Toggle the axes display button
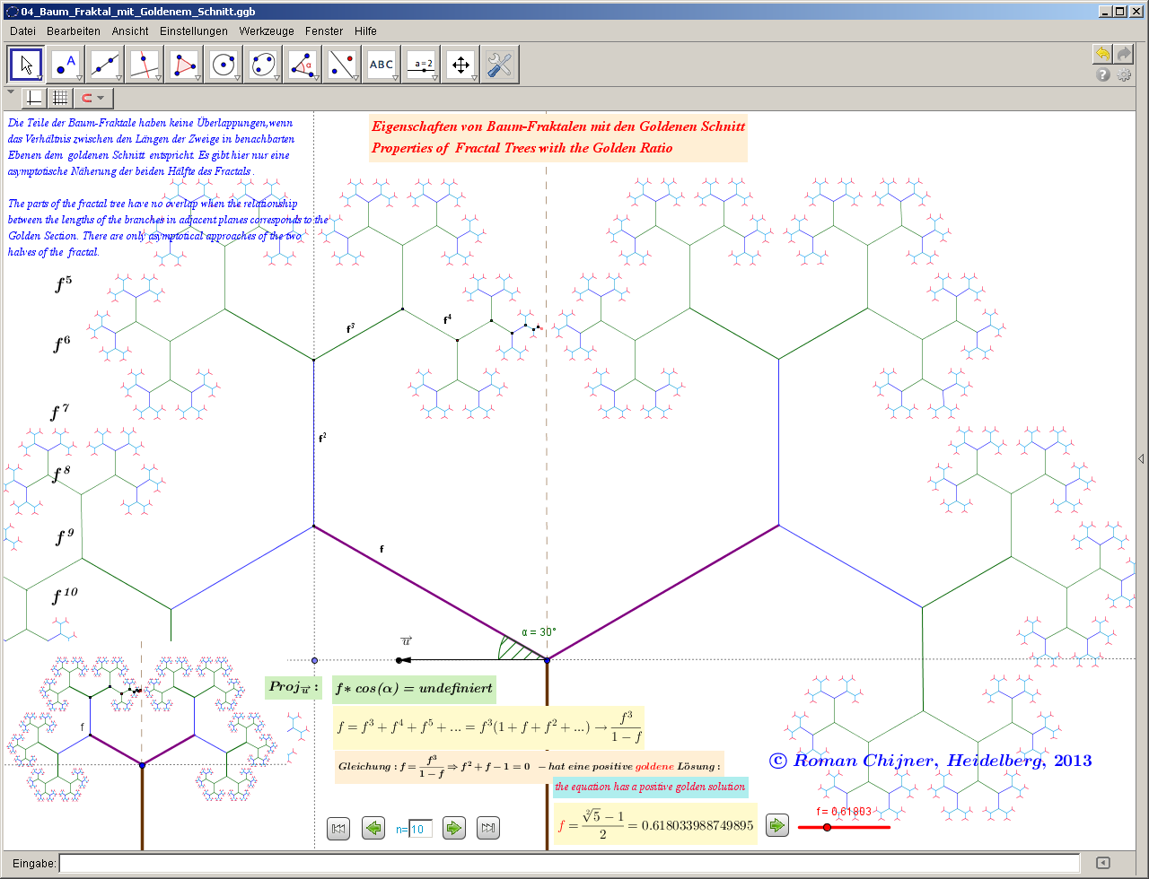The image size is (1149, 879). (x=34, y=98)
